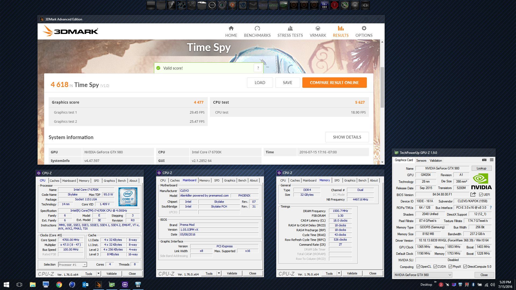Image resolution: width=516 pixels, height=290 pixels.
Task: Open STRESS TESTS in 3DMark
Action: (290, 31)
